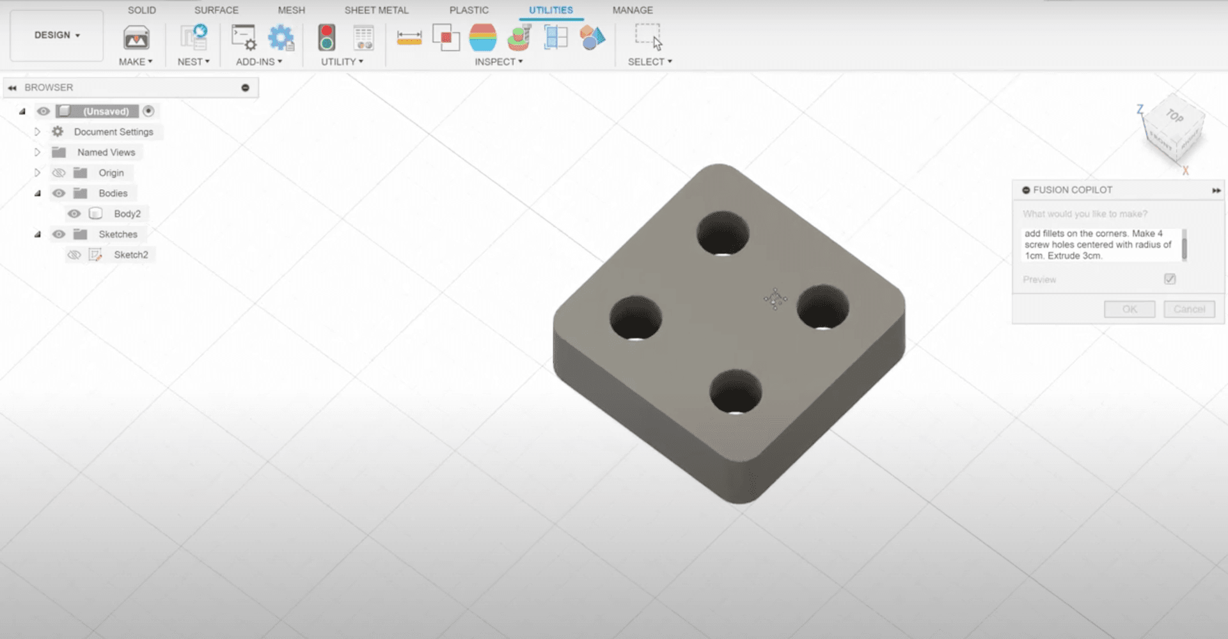Image resolution: width=1228 pixels, height=639 pixels.
Task: Click the Copilot prompt text scrollbar
Action: (x=1184, y=246)
